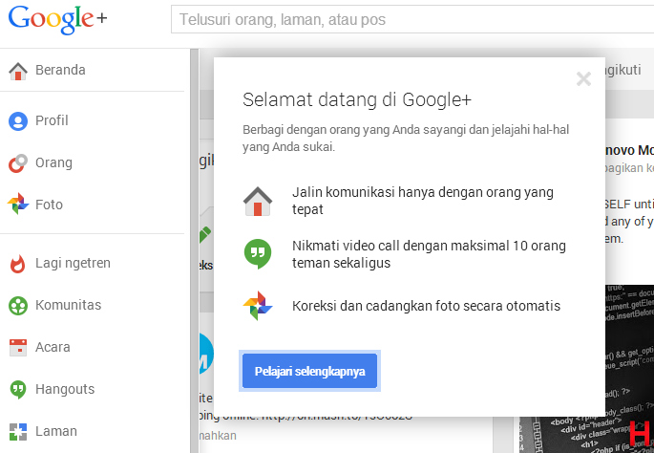Screen dimensions: 654x453
Task: Click the 'Selamat datang di Google+' heading
Action: coord(357,99)
